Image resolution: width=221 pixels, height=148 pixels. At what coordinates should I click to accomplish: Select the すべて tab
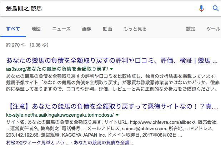[x=13, y=29]
